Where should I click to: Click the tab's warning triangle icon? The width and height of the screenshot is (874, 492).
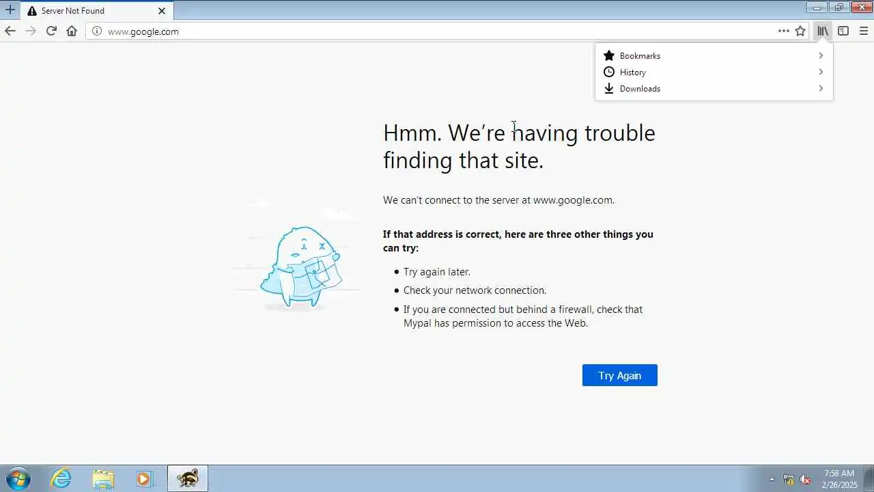click(x=32, y=11)
